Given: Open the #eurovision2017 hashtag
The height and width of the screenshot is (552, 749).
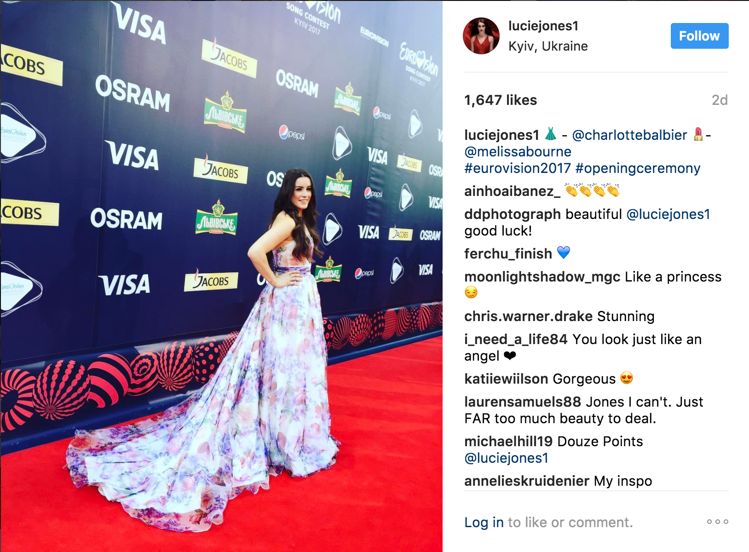Looking at the screenshot, I should [518, 168].
